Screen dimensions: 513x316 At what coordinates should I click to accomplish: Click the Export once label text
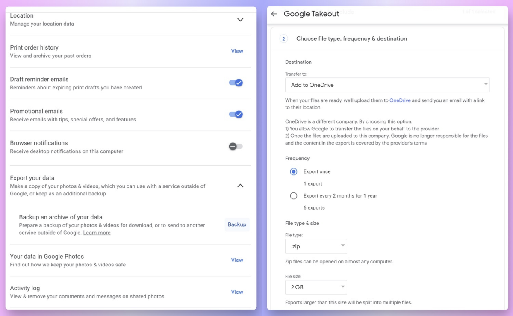point(317,171)
